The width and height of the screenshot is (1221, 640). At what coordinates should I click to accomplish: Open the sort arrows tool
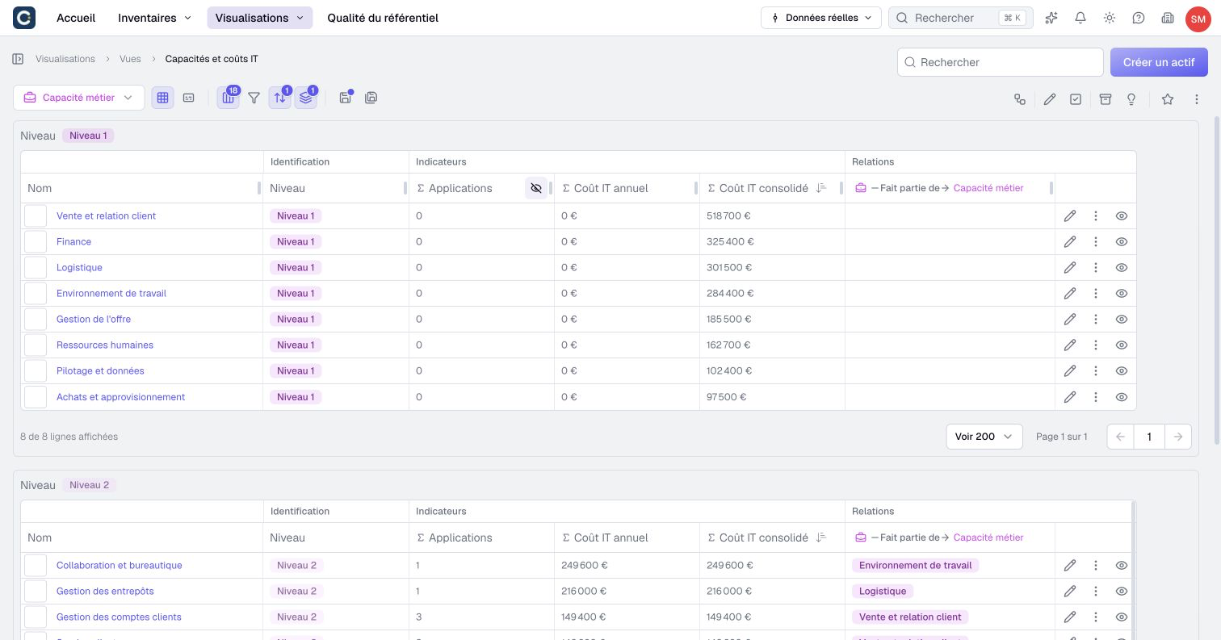point(279,98)
